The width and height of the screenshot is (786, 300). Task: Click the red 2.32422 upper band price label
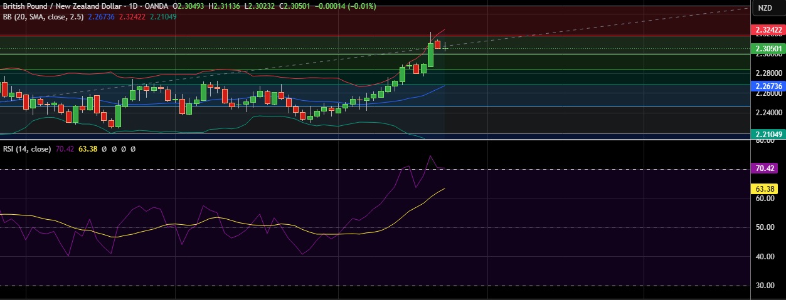click(x=768, y=29)
